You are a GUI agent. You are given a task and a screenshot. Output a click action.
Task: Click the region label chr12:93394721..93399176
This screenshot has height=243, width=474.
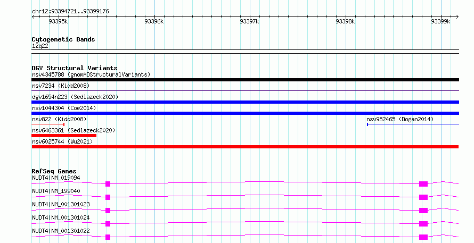pyautogui.click(x=70, y=12)
